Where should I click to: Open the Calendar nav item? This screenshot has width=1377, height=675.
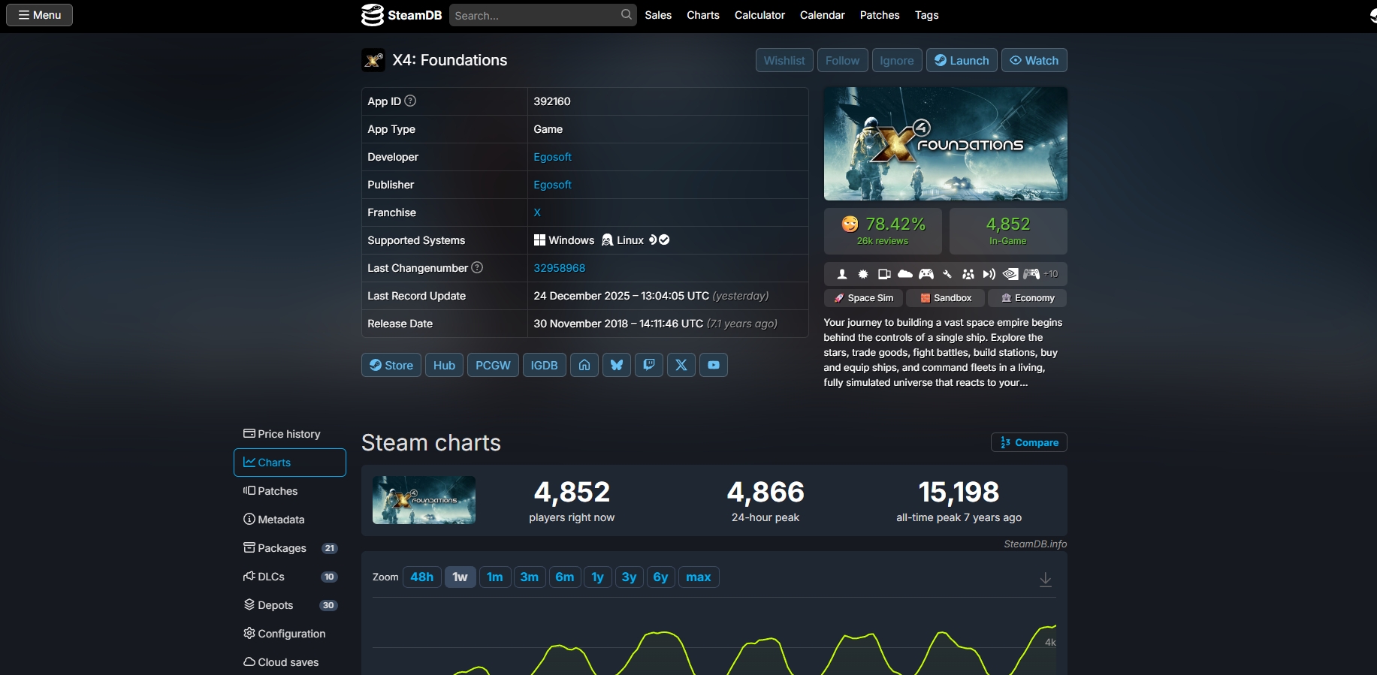tap(823, 15)
